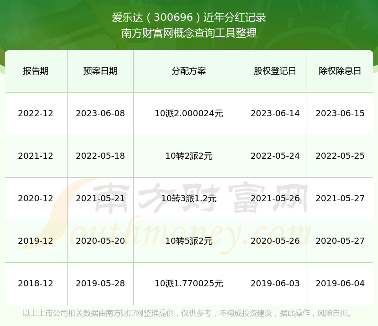
Task: Click the subtitle 南方财富网概念查询工具整理
Action: 189,33
